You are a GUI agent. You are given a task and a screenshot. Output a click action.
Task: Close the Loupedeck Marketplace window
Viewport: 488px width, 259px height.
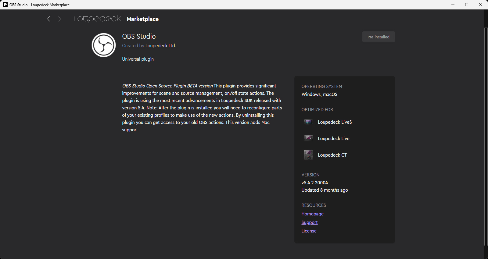tap(481, 5)
